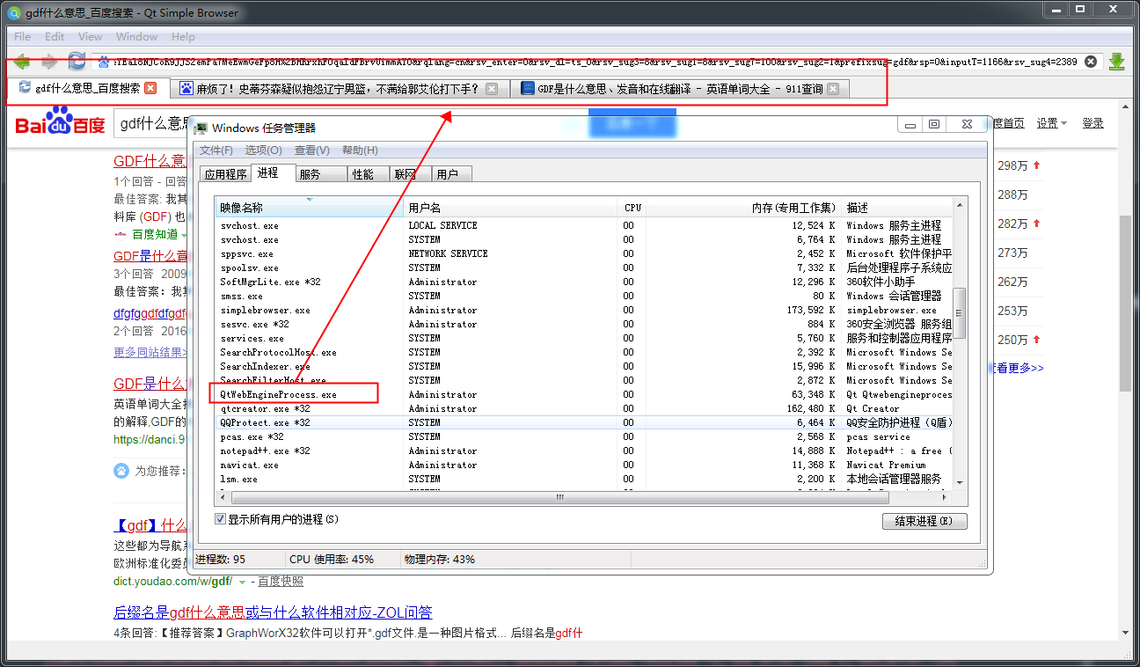Screen dimensions: 1140x667
Task: Select the simplebrowser.exe process row
Action: point(584,310)
